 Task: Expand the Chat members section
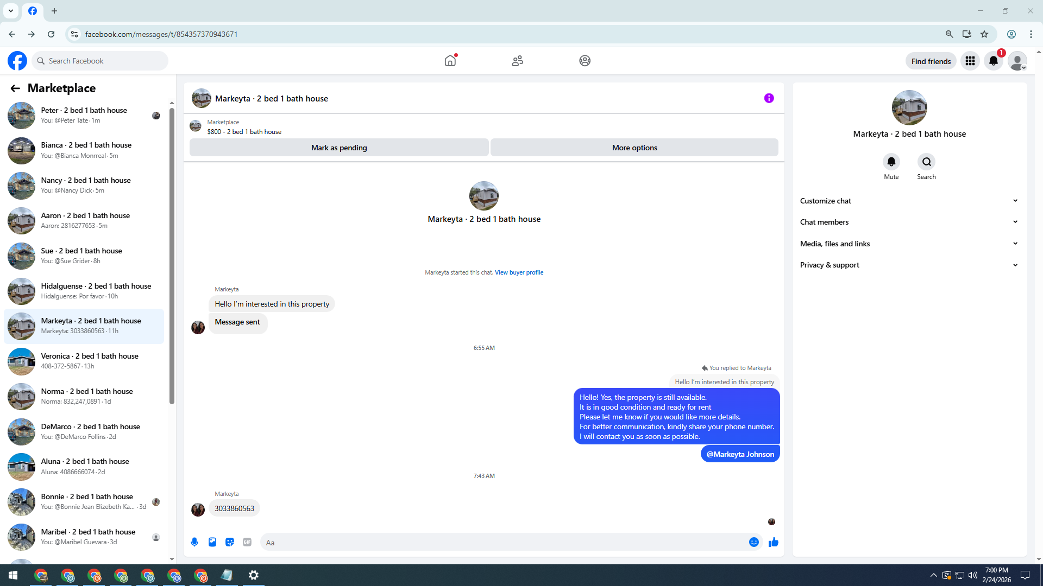pos(909,222)
